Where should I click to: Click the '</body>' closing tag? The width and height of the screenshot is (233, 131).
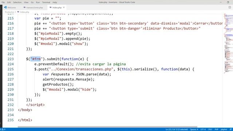point(25,110)
